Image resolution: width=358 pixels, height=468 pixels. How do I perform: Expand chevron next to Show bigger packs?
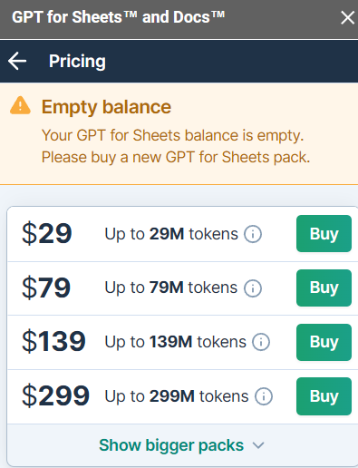[x=258, y=445]
